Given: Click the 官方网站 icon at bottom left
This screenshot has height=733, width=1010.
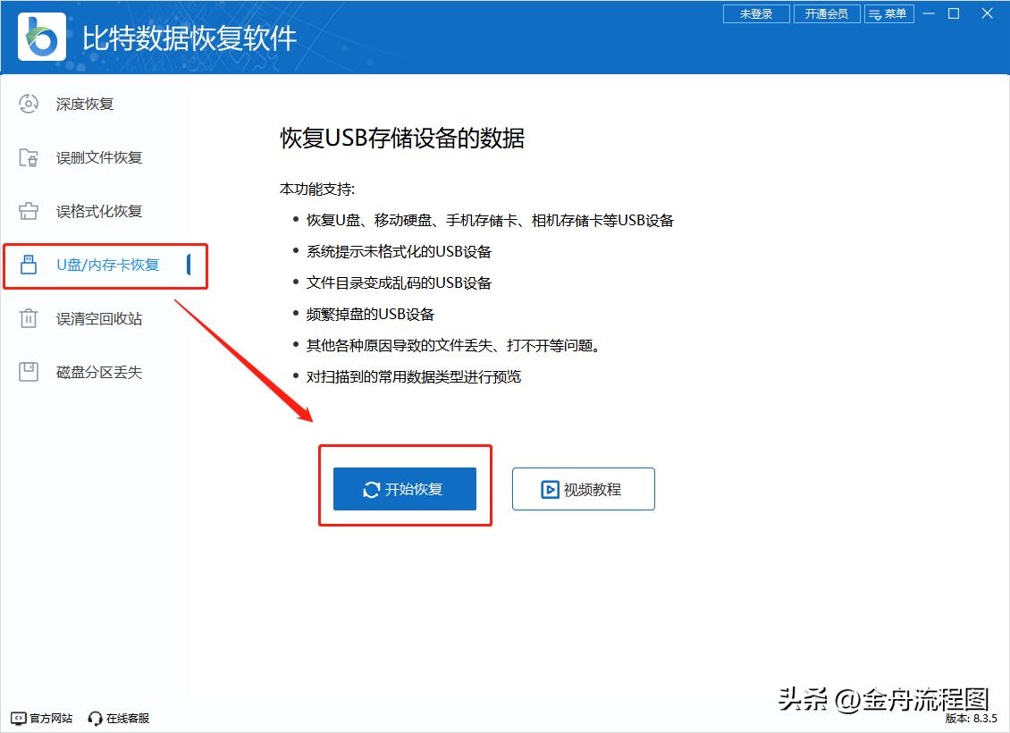Looking at the screenshot, I should coord(18,718).
